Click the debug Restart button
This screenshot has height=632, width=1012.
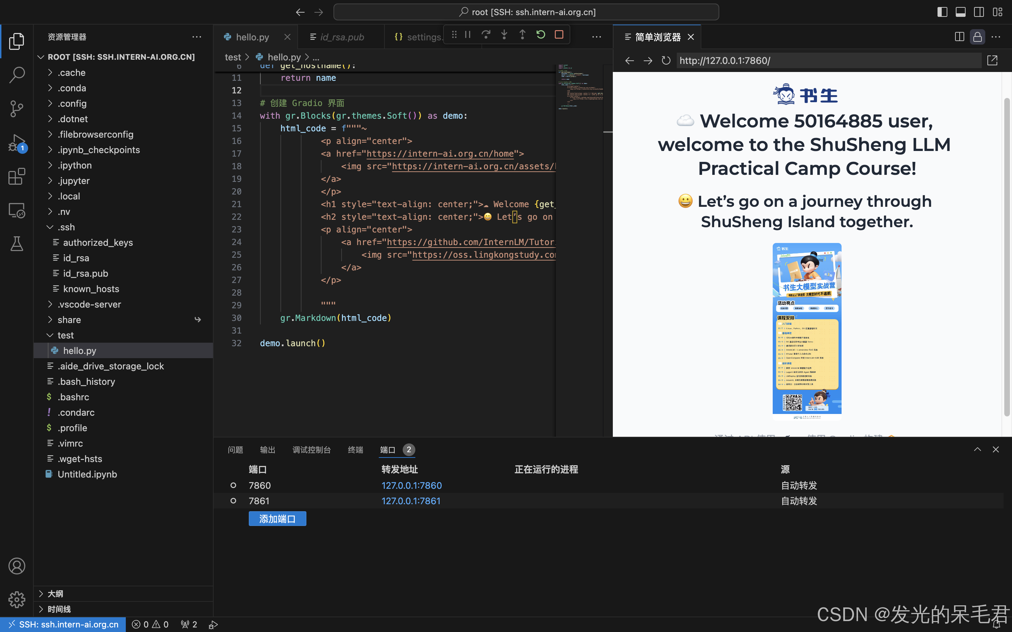(541, 35)
